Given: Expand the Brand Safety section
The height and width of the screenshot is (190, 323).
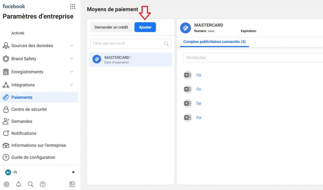Looking at the screenshot, I should coord(72,59).
